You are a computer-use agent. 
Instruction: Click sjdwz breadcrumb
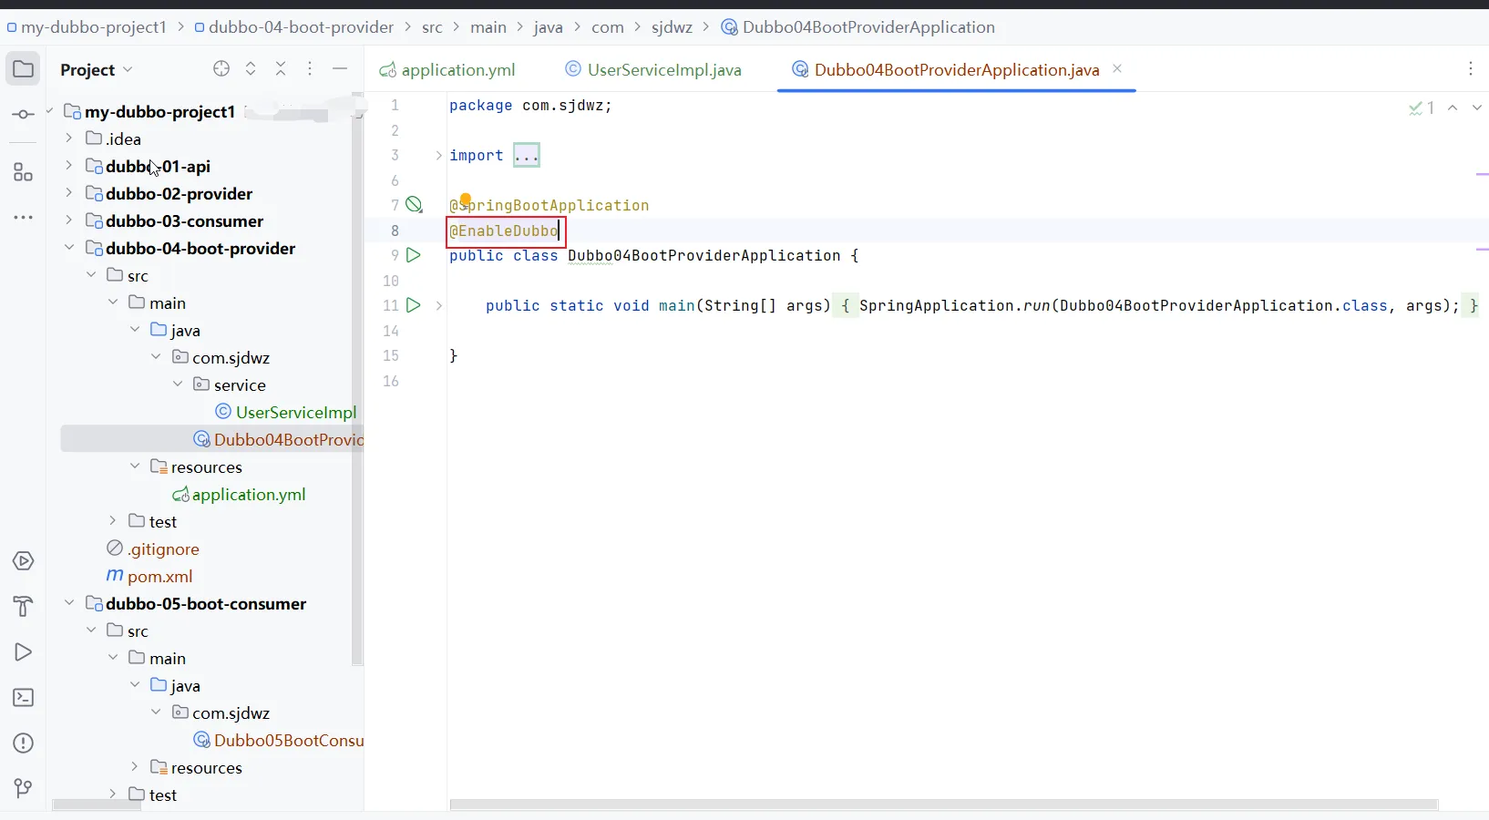673,27
